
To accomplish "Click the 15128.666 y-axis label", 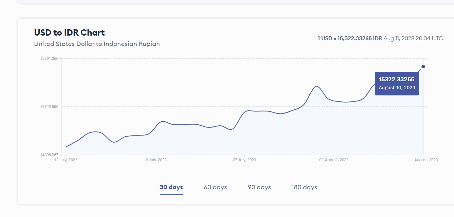I will pyautogui.click(x=49, y=107).
